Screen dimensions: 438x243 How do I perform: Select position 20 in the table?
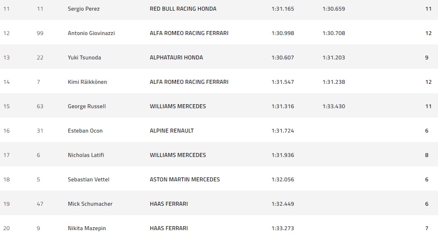[x=6, y=228]
